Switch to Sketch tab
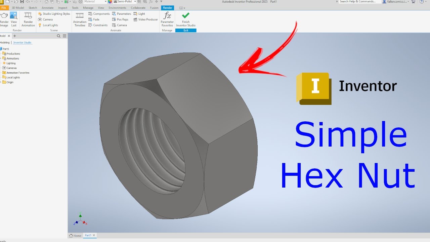This screenshot has width=430, height=242. pyautogui.click(x=33, y=8)
